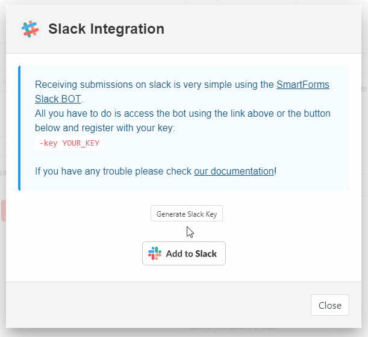Close the Slack Integration dialog

tap(329, 305)
